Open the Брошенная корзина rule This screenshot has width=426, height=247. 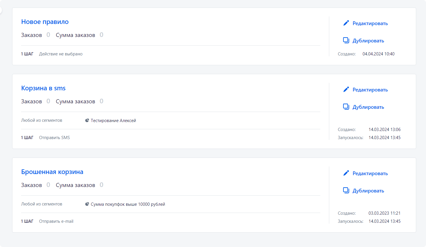pos(52,172)
